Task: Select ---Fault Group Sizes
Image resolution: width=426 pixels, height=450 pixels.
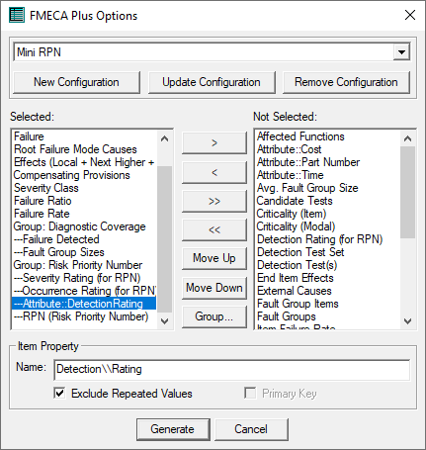Action: [84, 252]
